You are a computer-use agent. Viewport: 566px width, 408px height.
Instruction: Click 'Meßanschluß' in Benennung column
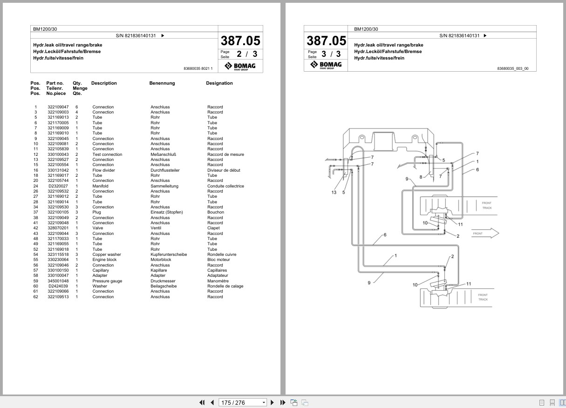tap(163, 154)
